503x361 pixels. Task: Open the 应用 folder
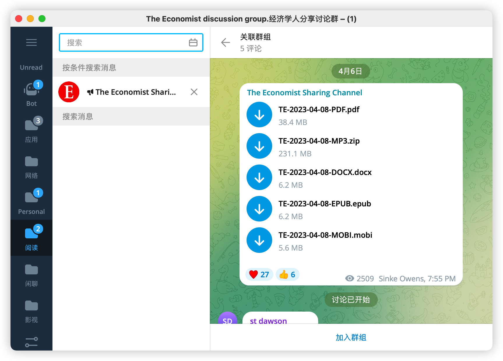[31, 130]
